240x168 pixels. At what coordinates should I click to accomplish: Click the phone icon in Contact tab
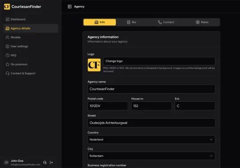click(160, 22)
